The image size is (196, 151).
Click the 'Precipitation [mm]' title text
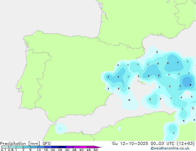pos(20,144)
